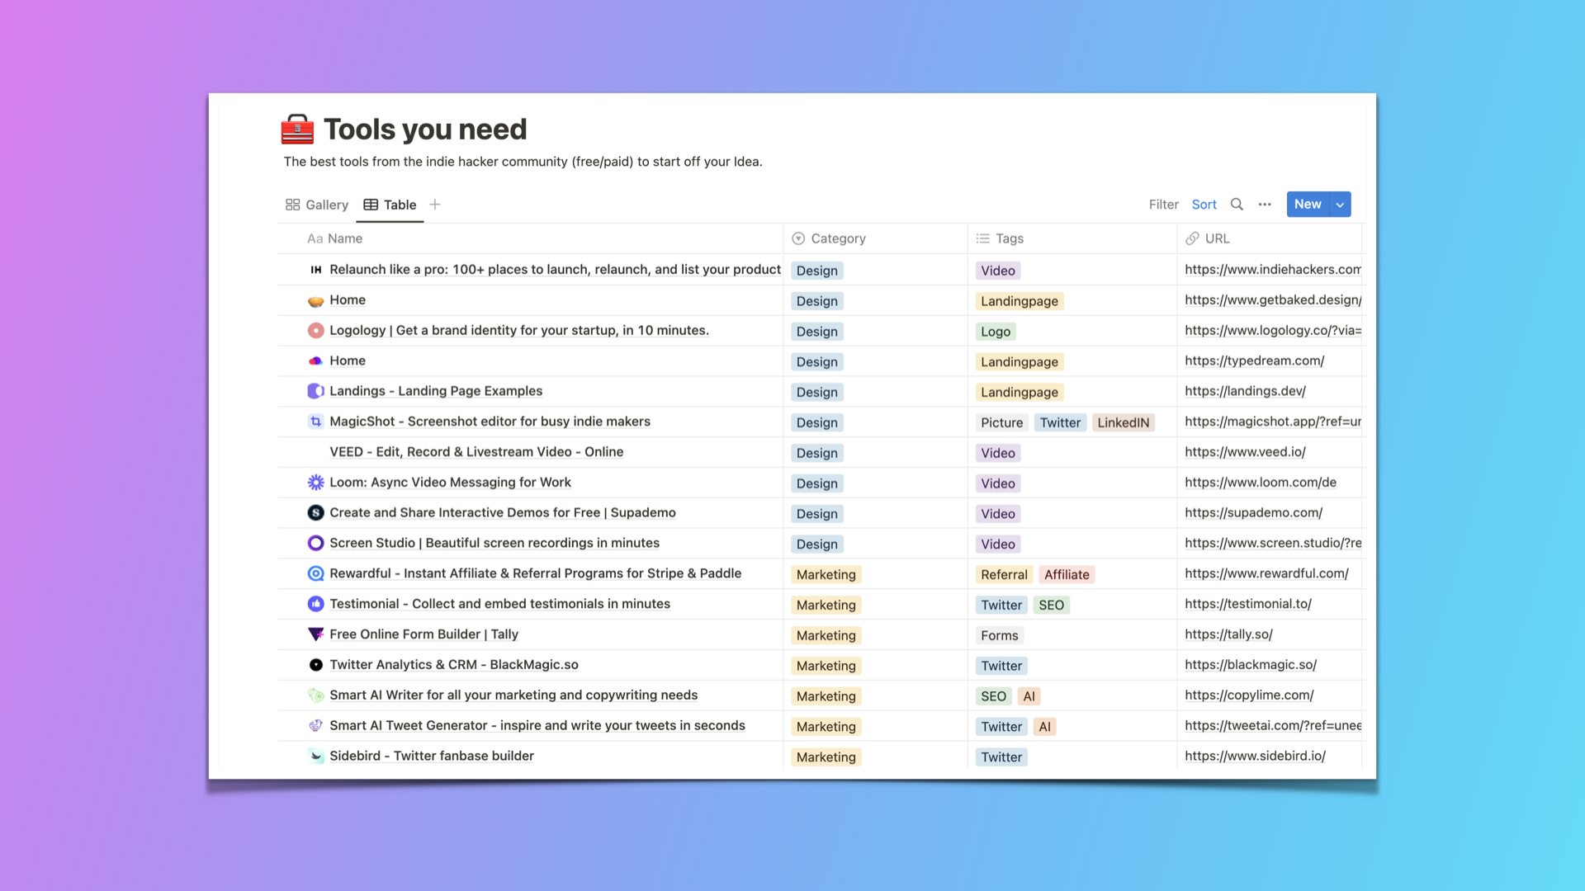Viewport: 1585px width, 891px height.
Task: Click the Supademo row icon
Action: [x=315, y=513]
